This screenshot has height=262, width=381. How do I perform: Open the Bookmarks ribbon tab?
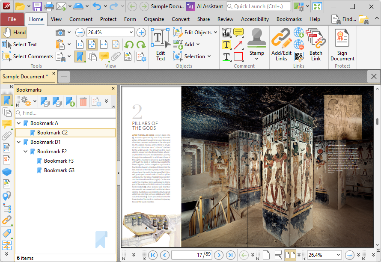289,19
